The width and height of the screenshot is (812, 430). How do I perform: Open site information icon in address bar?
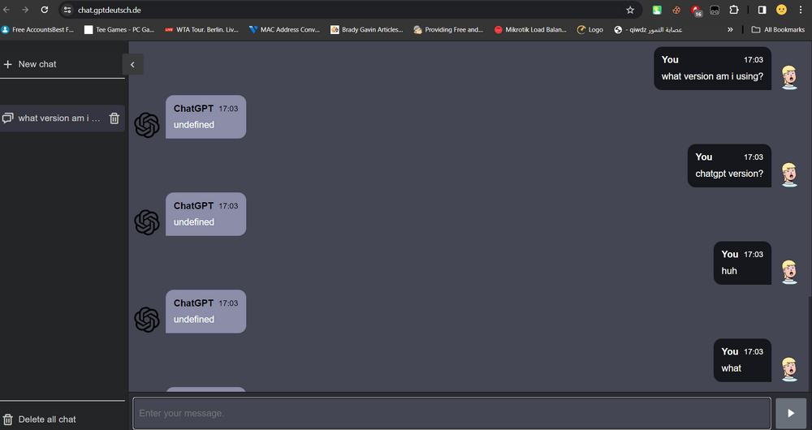pos(67,10)
